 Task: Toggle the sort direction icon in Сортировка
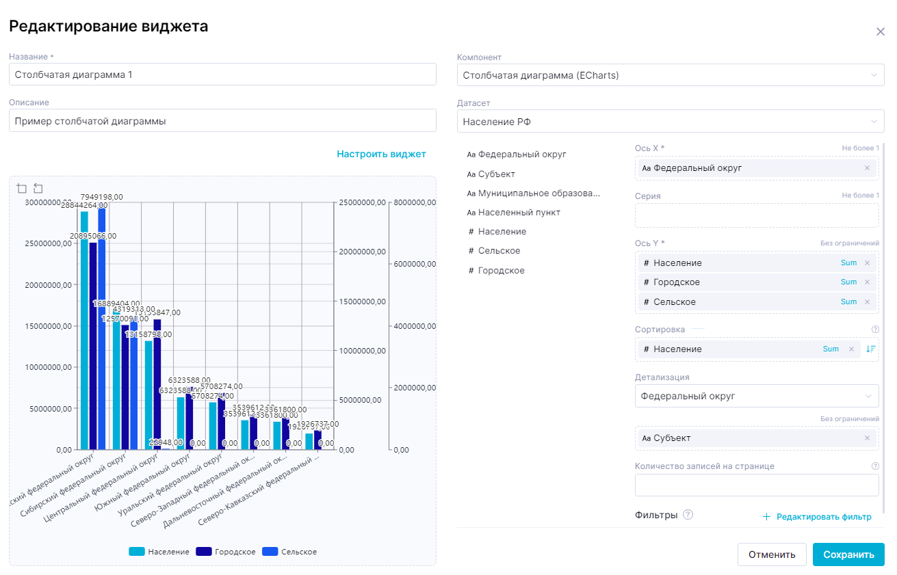click(870, 349)
